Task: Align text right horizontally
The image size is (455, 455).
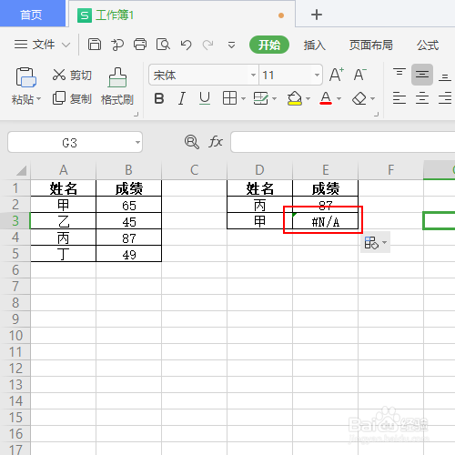Action: [445, 98]
